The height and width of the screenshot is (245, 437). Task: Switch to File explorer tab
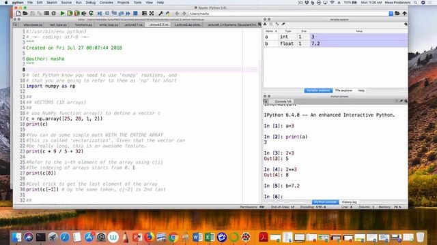343,91
